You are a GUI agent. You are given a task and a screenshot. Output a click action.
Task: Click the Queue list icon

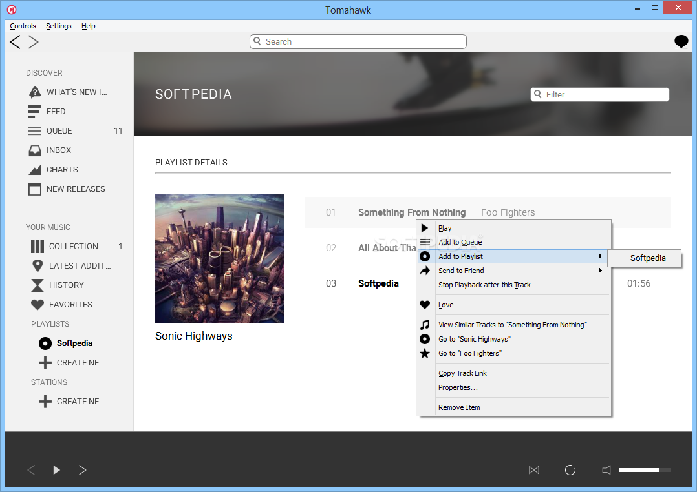(x=35, y=131)
